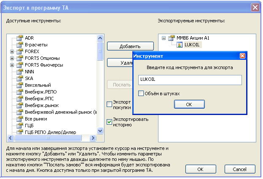Image resolution: width=263 pixels, height=179 pixels.
Task: Click the SKA folder icon
Action: click(20, 78)
